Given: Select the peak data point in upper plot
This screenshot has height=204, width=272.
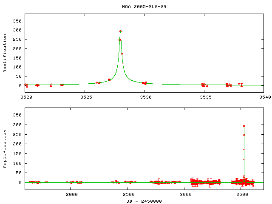Looking at the screenshot, I should point(121,31).
